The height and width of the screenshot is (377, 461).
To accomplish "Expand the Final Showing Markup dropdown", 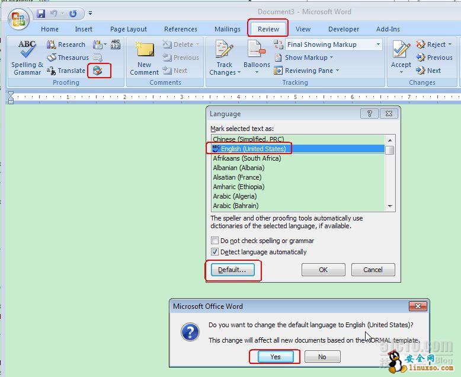I will click(x=378, y=44).
